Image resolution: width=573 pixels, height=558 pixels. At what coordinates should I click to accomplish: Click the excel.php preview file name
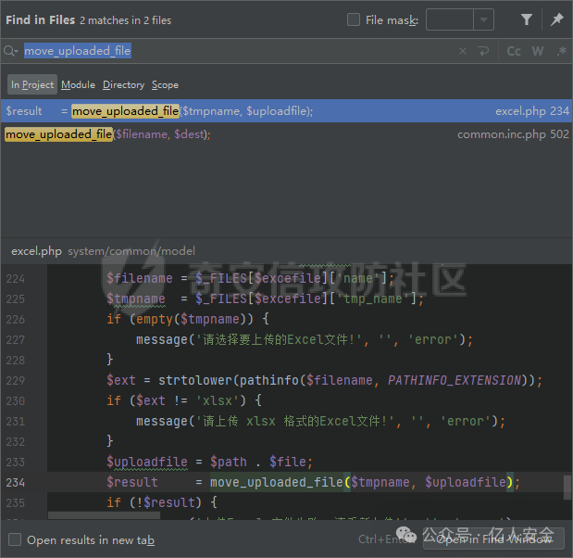(36, 251)
